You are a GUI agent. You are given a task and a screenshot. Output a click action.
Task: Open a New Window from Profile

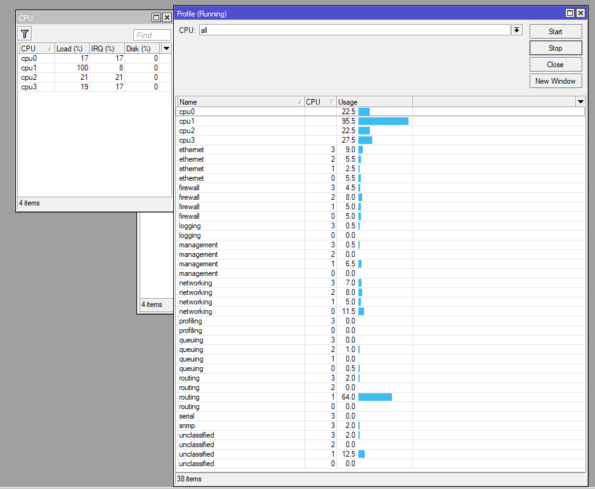556,81
